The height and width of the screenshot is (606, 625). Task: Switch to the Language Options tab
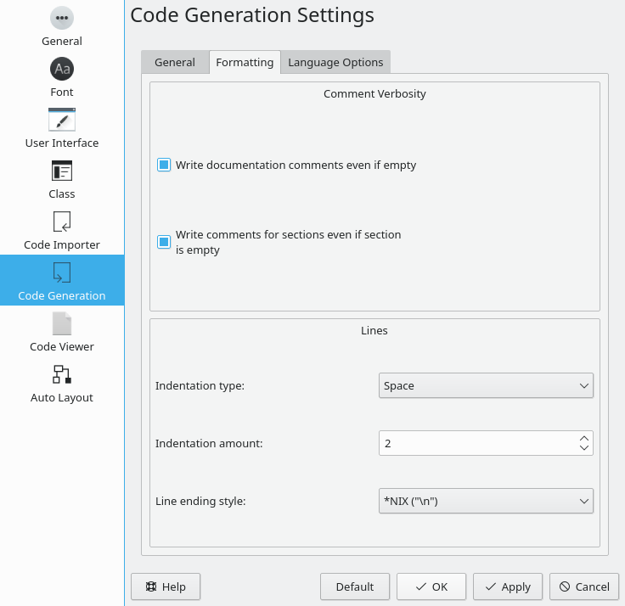coord(335,62)
